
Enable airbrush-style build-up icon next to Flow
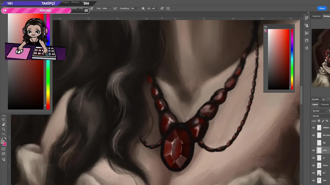click(115, 8)
